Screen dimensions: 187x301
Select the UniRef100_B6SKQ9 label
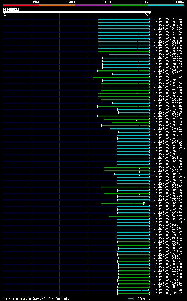168,193
